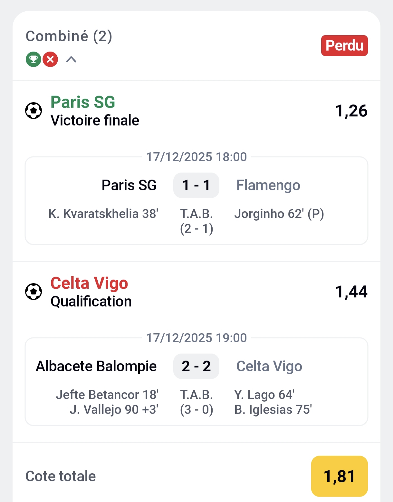
Task: Toggle the won-leg indicator under Combiné (2)
Action: tap(33, 59)
